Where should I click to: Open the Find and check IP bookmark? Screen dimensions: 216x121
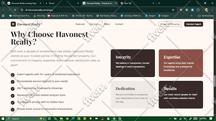point(20,16)
